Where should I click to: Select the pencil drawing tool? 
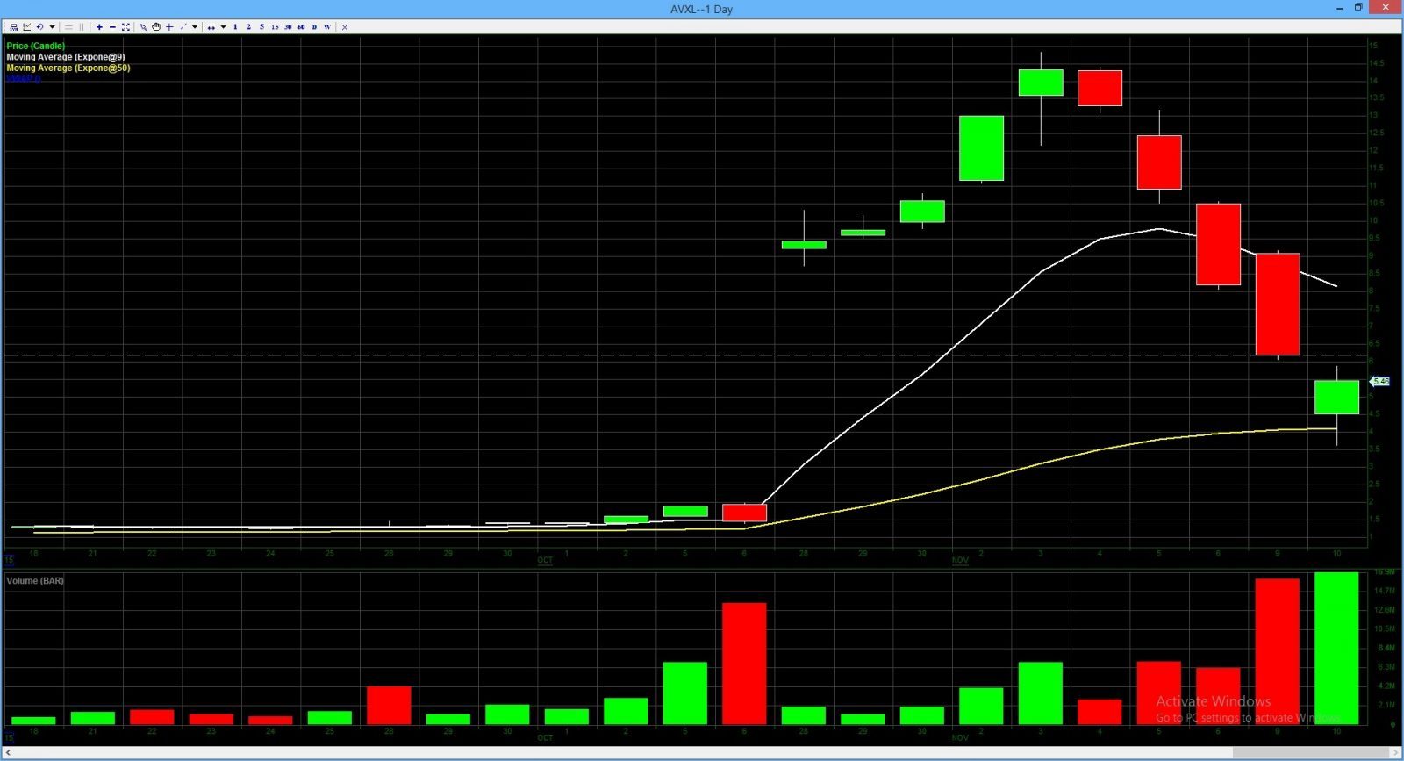143,27
